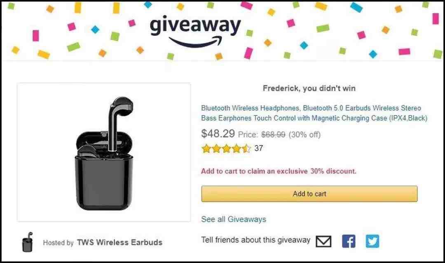
Task: Click the small earbuds host avatar icon
Action: (27, 242)
